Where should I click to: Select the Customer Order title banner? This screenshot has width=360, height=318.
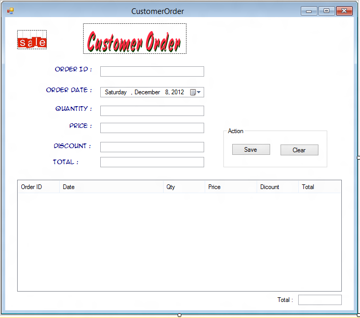pyautogui.click(x=135, y=39)
